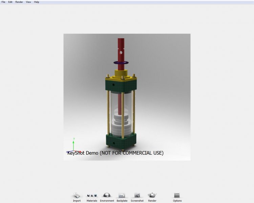The image size is (254, 203).
Task: Open the View menu
Action: (x=28, y=2)
